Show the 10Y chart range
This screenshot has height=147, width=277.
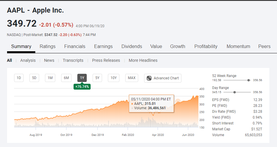point(114,78)
